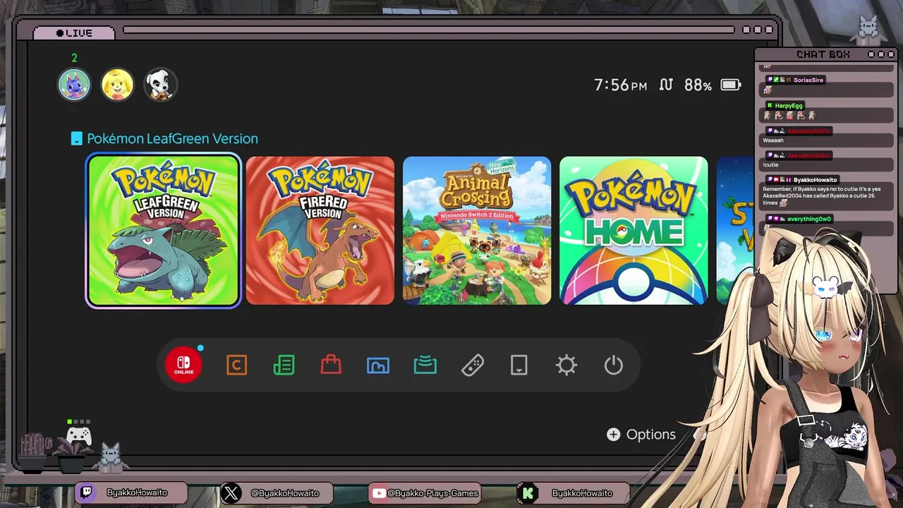The image size is (903, 508).
Task: Click the Kick logo in footer
Action: (527, 492)
